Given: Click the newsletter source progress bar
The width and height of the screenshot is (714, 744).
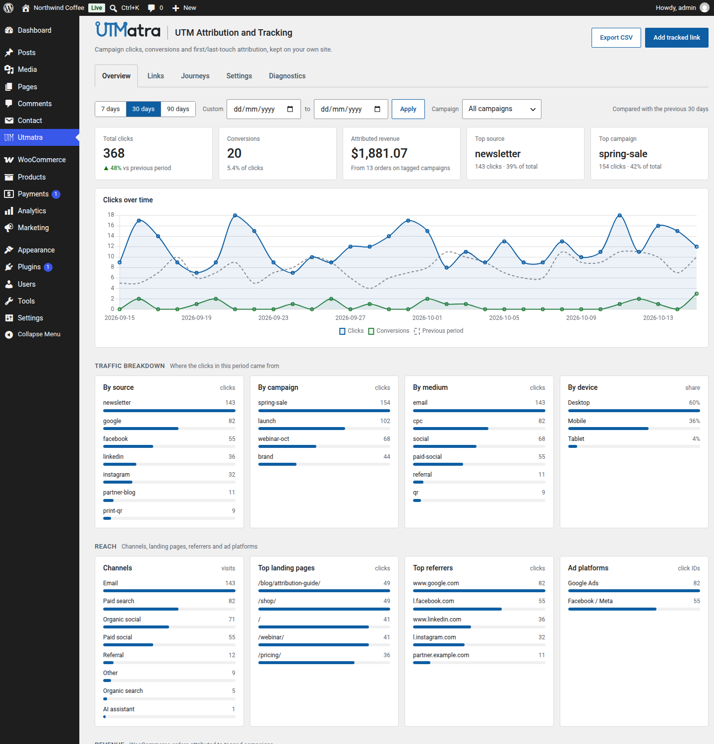Looking at the screenshot, I should tap(169, 411).
